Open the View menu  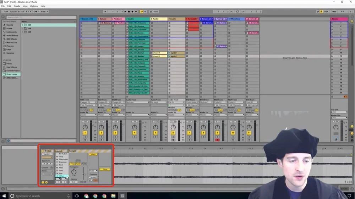25,6
